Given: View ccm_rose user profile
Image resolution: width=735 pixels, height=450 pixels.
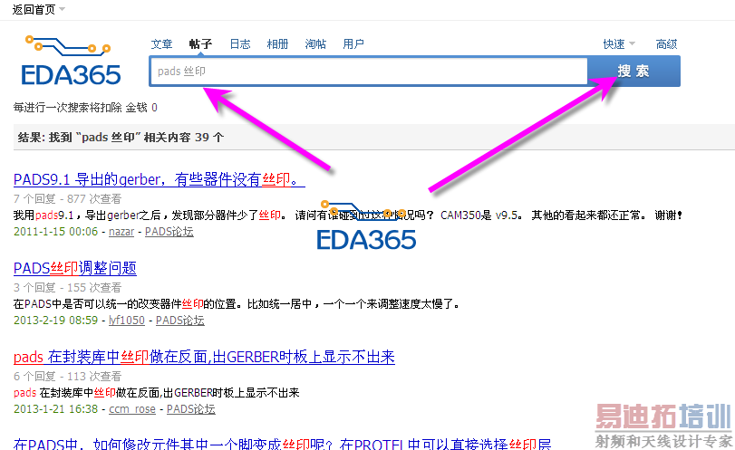Looking at the screenshot, I should point(132,409).
